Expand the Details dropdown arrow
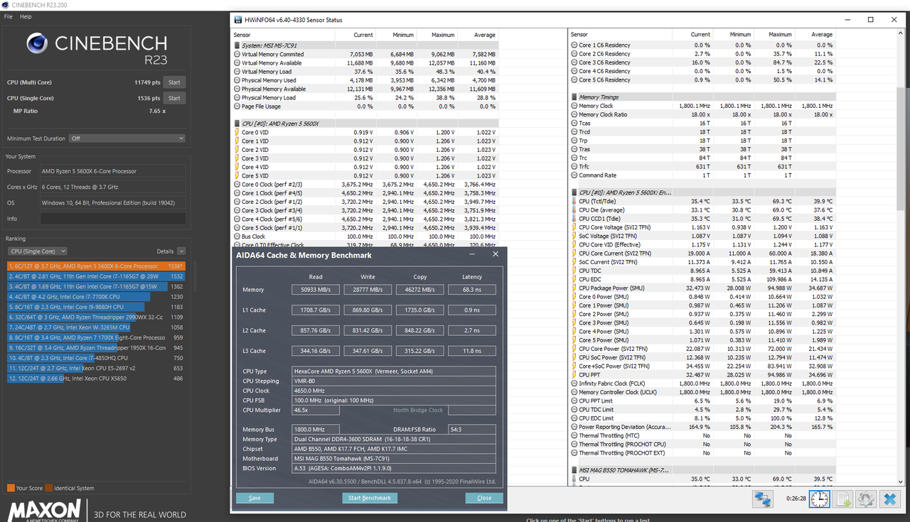 pyautogui.click(x=181, y=251)
